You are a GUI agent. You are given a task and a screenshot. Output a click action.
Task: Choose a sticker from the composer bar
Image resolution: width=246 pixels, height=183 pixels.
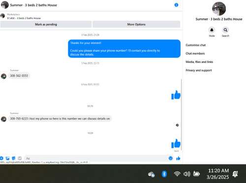(x=14, y=158)
